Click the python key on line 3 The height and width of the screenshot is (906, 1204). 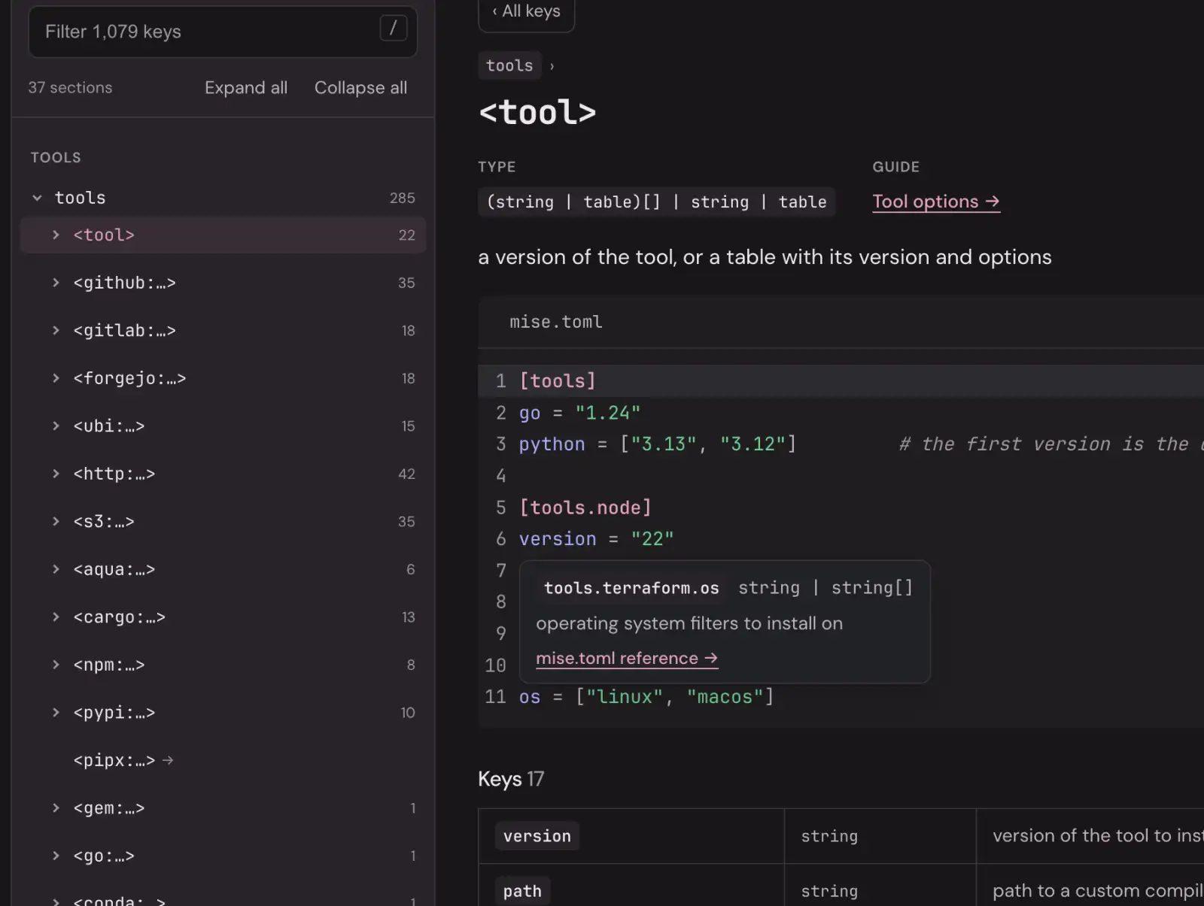coord(552,444)
